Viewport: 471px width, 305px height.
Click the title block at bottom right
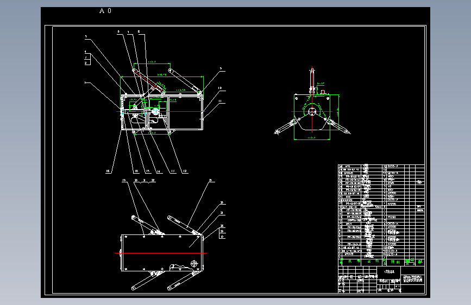381,280
